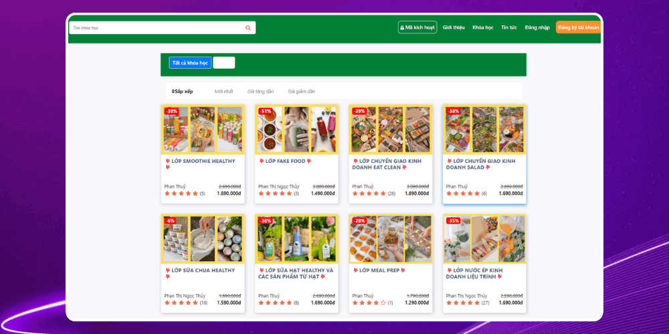The height and width of the screenshot is (334, 669).
Task: Open the Lớp Meal Prep thumbnail
Action: tap(391, 239)
